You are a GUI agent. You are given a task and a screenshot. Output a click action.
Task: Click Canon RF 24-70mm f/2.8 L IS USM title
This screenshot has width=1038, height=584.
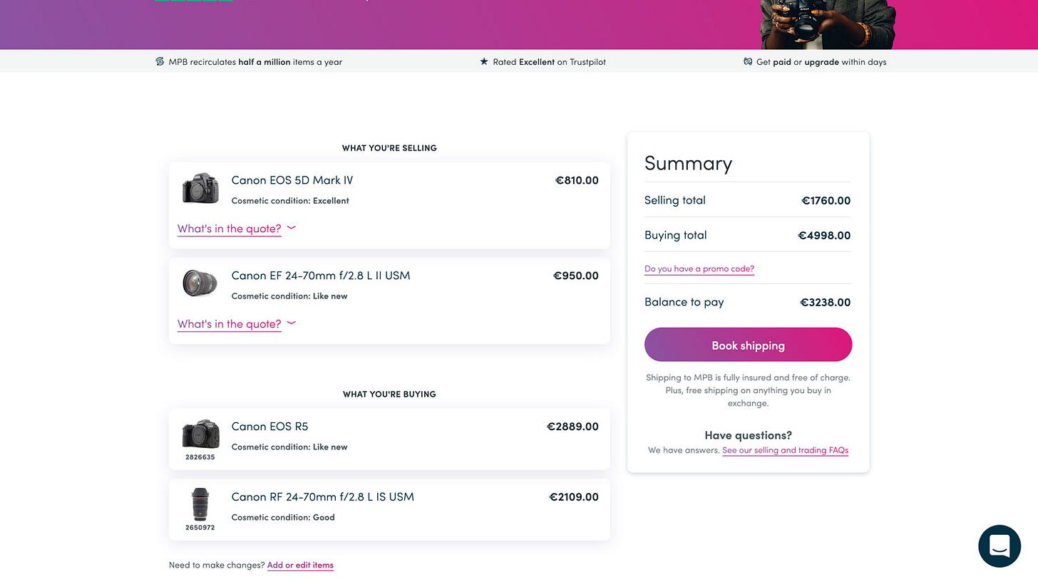tap(323, 497)
